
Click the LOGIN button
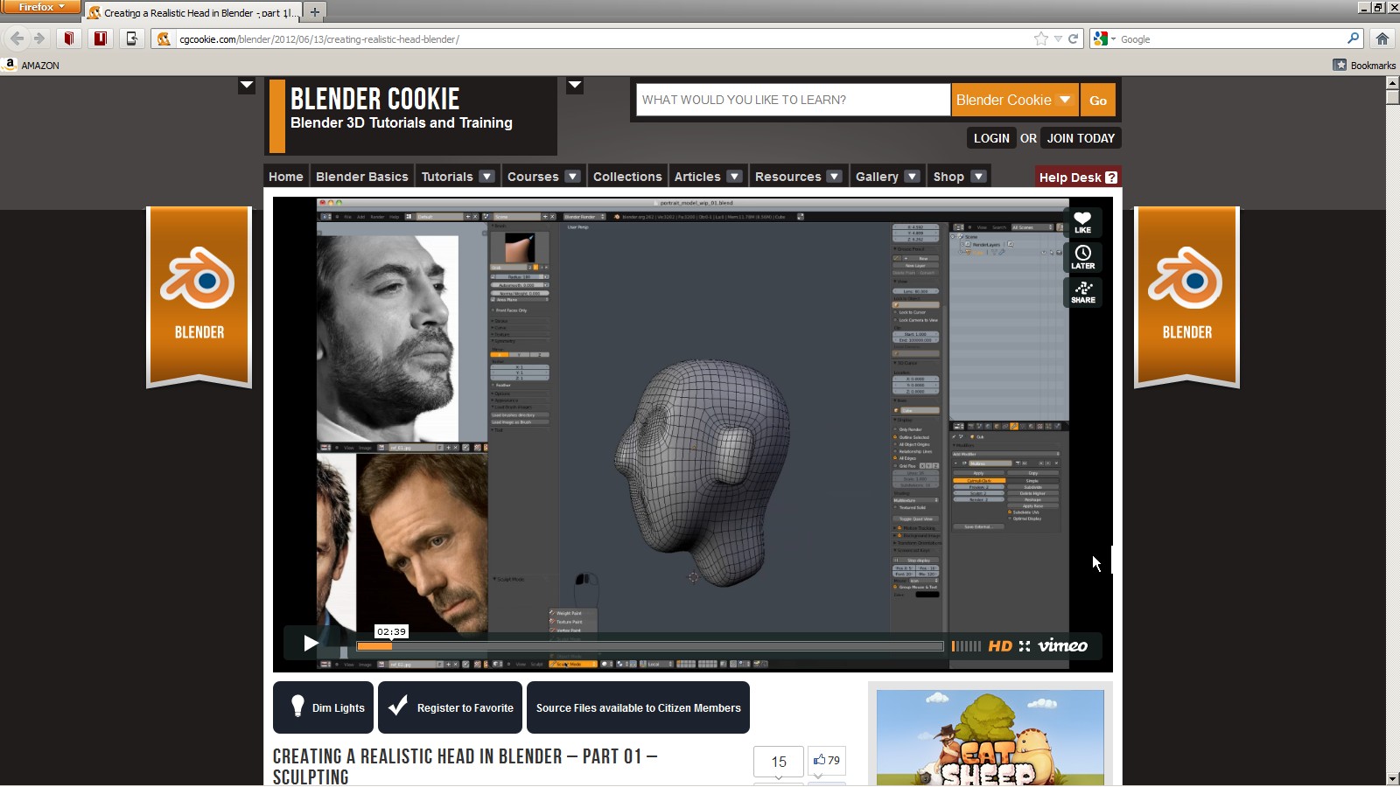point(991,138)
